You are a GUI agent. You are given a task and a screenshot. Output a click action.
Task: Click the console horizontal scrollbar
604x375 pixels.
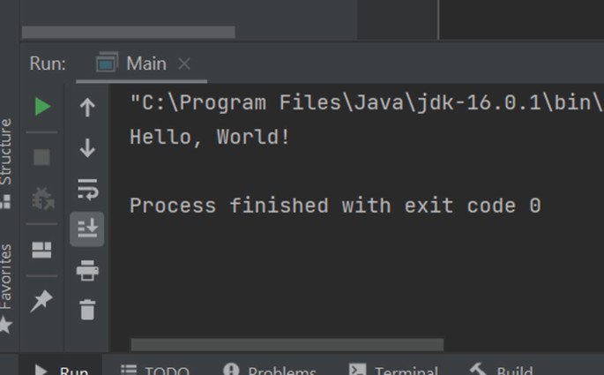point(287,344)
